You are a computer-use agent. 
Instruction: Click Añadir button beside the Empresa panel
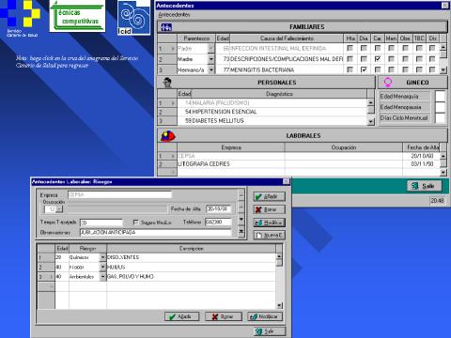[x=269, y=196]
